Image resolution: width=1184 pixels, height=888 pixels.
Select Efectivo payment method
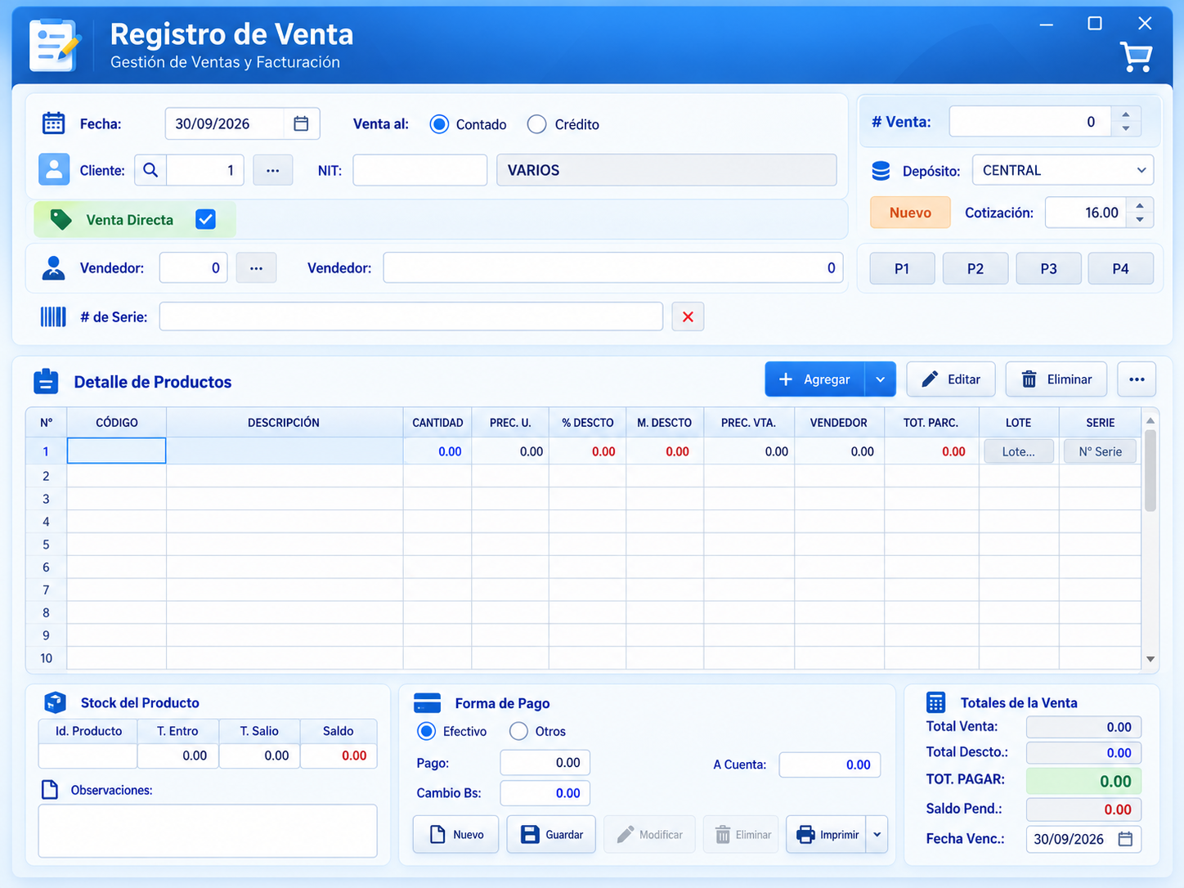tap(426, 731)
